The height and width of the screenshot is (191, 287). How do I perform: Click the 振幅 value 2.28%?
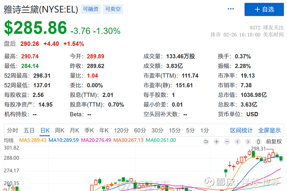coord(243,66)
